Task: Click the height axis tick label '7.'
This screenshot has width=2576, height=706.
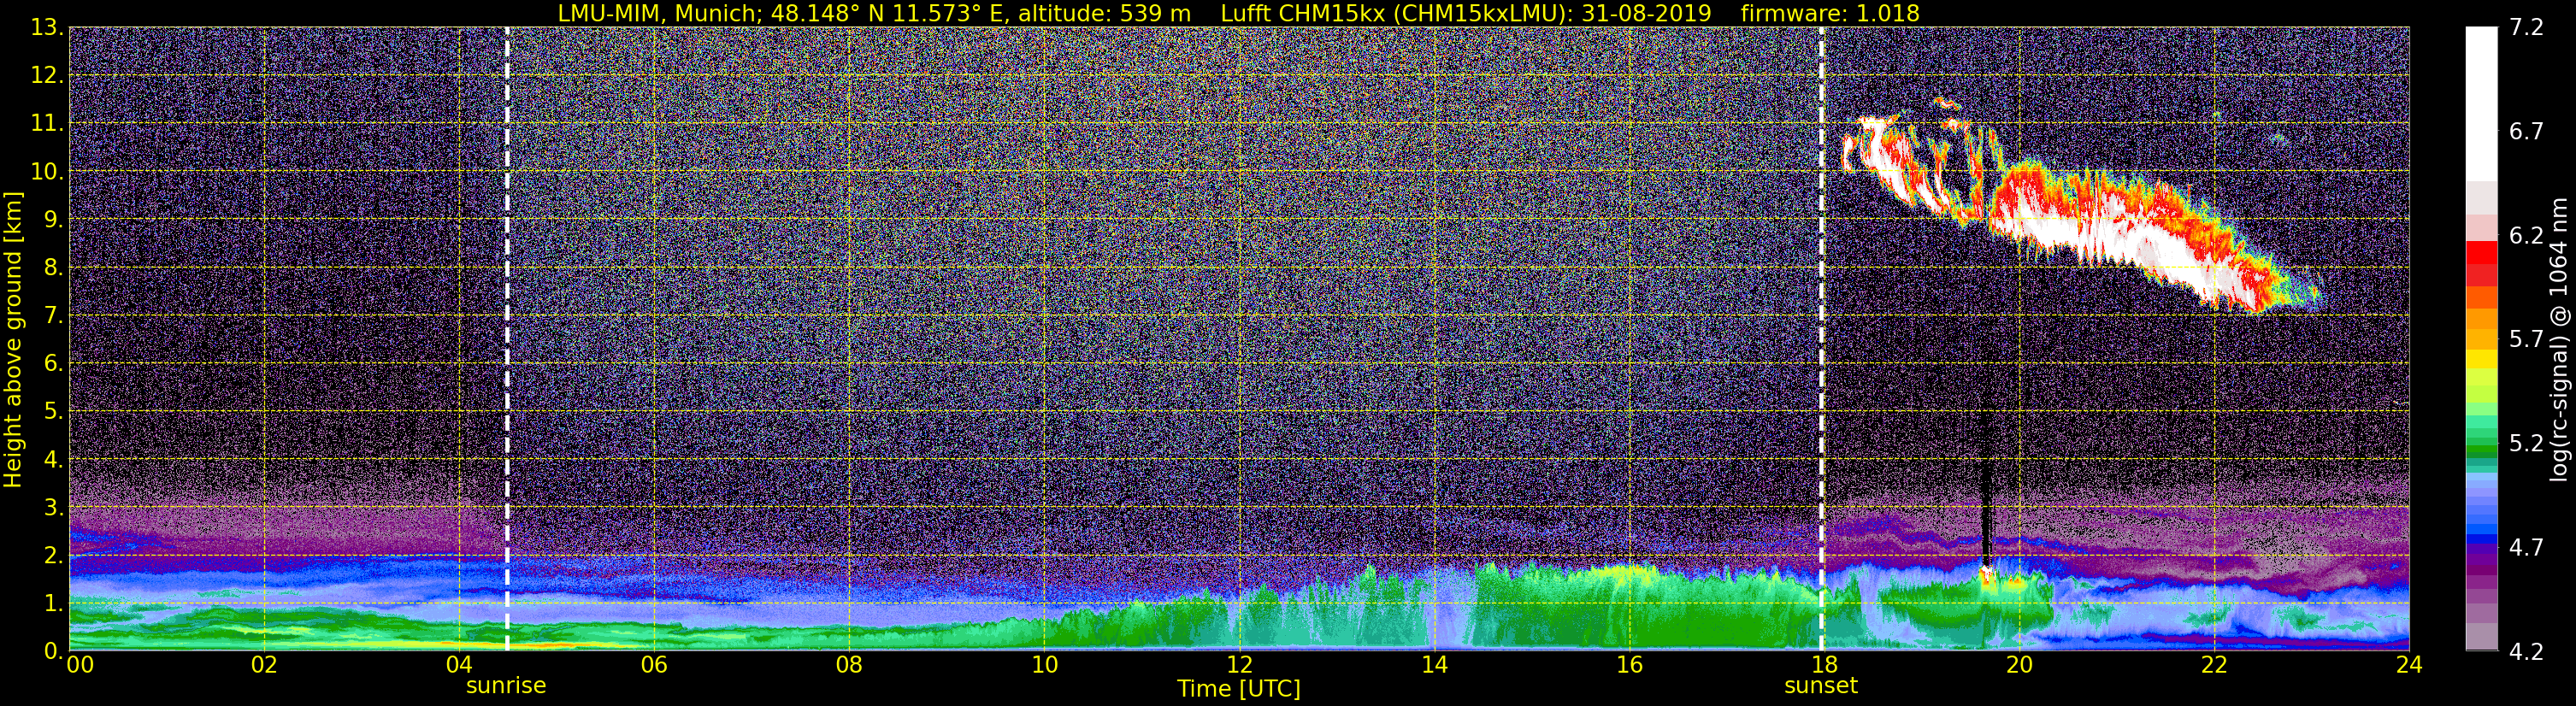Action: pyautogui.click(x=54, y=316)
